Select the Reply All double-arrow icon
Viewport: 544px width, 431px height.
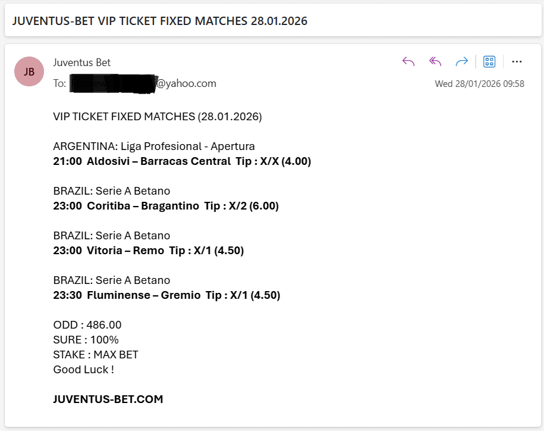434,61
